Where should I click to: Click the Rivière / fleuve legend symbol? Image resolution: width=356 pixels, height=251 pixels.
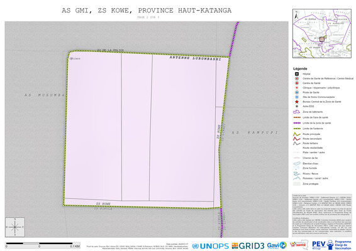pos(296,174)
